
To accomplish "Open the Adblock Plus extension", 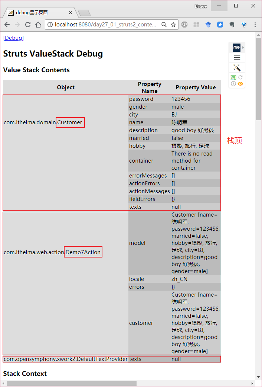I will (x=184, y=25).
